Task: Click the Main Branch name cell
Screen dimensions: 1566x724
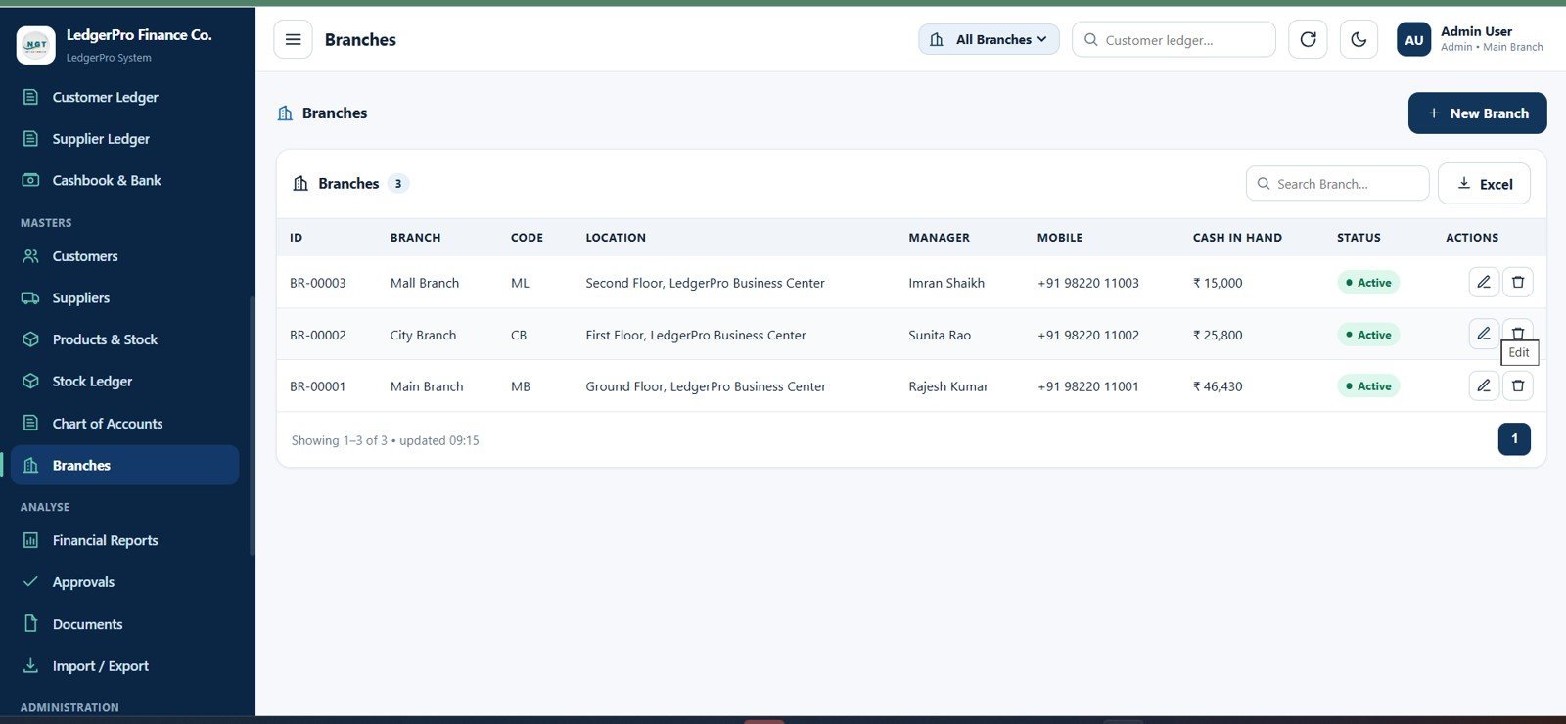Action: click(x=427, y=386)
